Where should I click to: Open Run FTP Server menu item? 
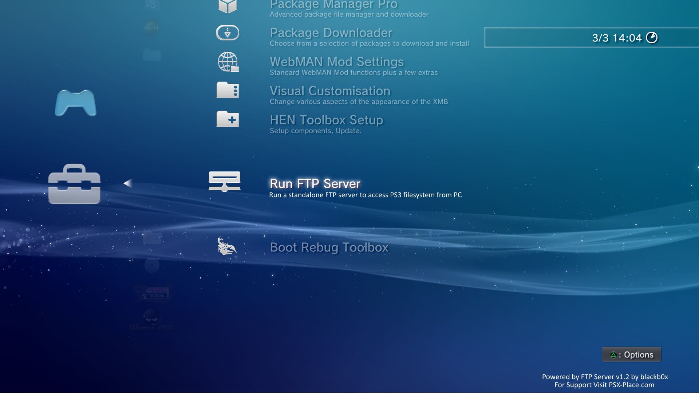315,183
